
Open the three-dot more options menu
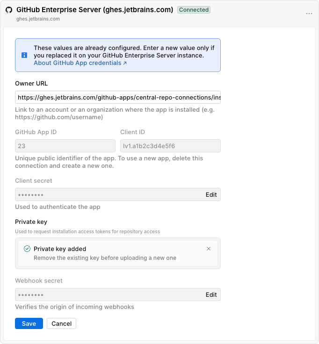coord(309,14)
